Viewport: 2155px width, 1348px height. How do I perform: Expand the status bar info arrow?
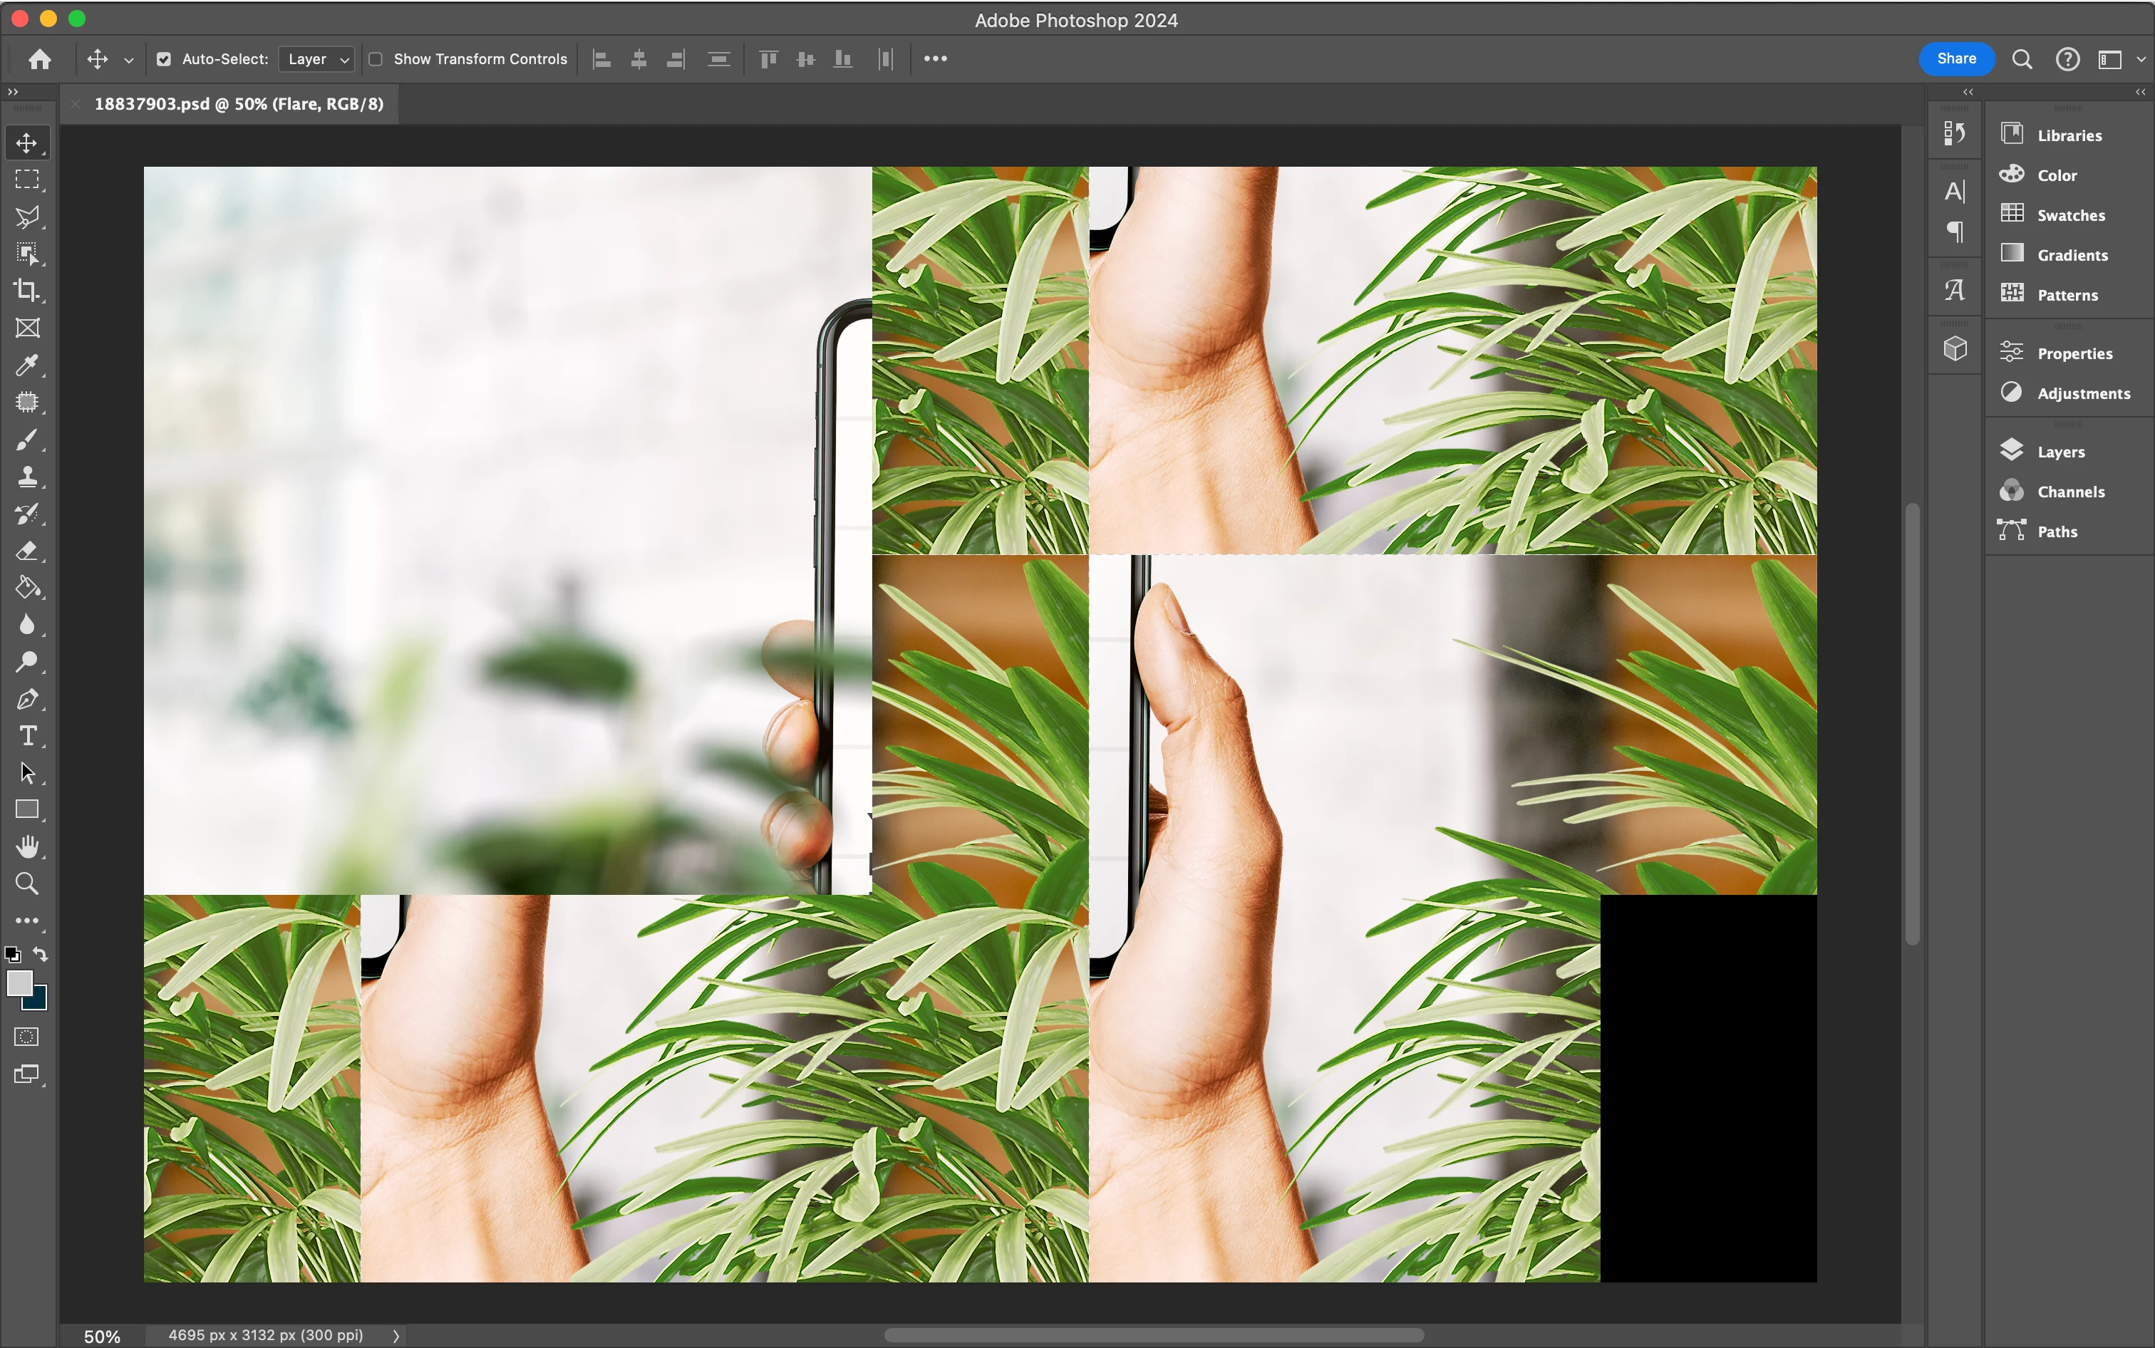coord(397,1335)
